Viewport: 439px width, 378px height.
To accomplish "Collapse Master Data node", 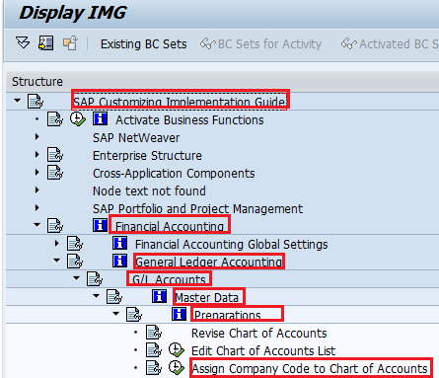I will tap(97, 296).
